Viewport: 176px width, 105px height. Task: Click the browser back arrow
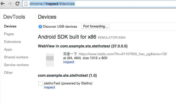[x=2, y=3]
